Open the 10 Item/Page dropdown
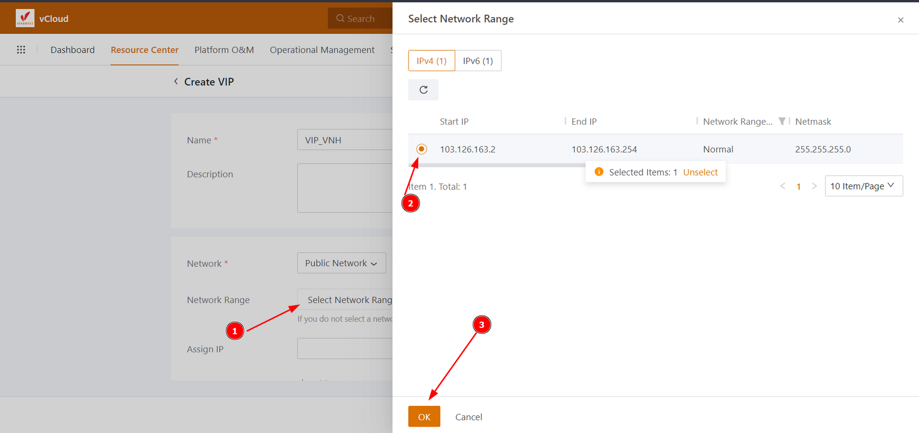919x433 pixels. tap(863, 186)
